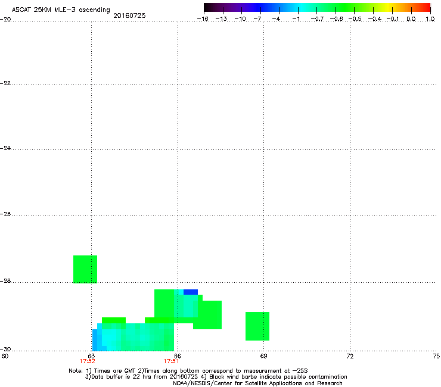Click the color bar label '1.0'
This screenshot has height=387, width=441.
430,19
